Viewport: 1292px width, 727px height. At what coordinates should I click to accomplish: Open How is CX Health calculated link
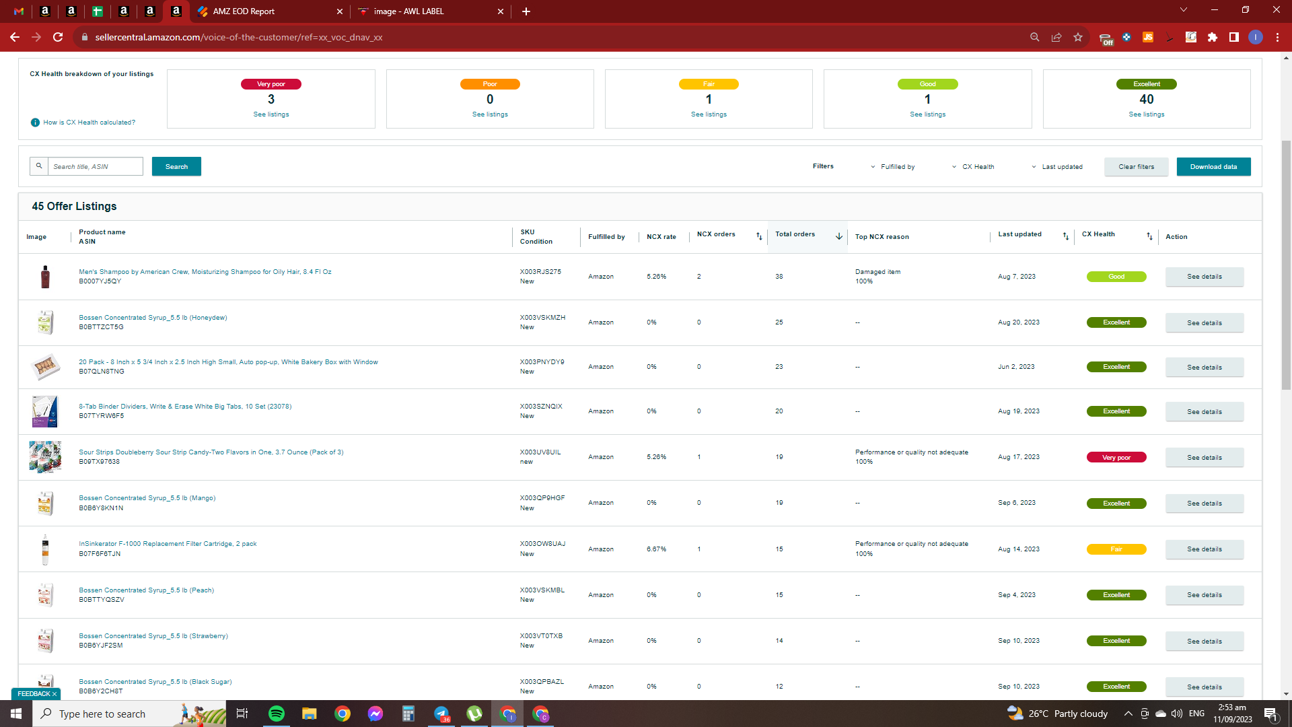(89, 123)
